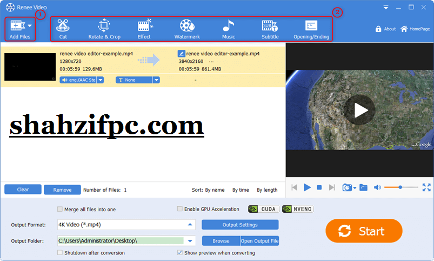Click Output Settings button

pyautogui.click(x=240, y=225)
